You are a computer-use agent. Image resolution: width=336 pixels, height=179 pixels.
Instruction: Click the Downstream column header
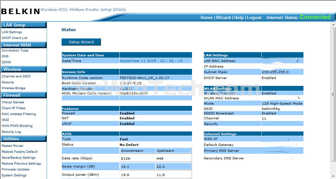132,150
